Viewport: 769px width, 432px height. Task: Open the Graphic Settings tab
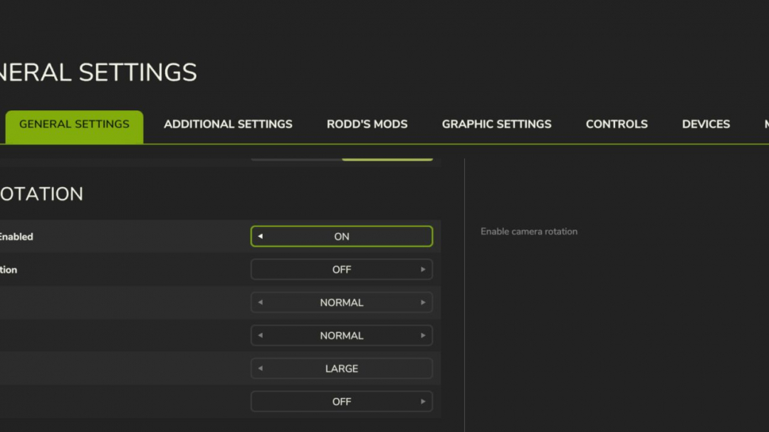coord(496,125)
